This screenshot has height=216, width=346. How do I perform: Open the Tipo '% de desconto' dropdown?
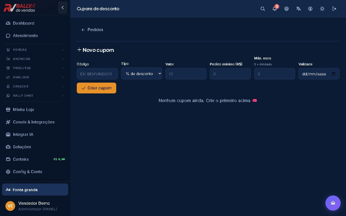(x=142, y=73)
